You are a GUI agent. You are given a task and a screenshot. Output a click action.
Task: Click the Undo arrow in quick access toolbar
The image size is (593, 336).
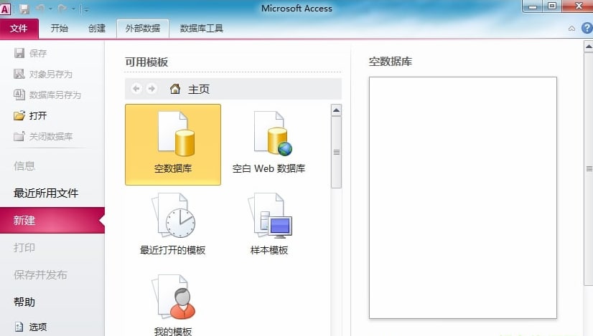pyautogui.click(x=40, y=9)
